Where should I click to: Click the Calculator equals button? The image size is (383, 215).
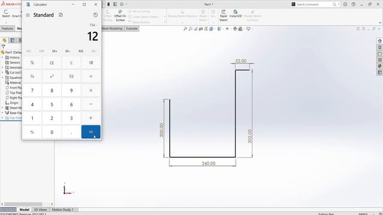tap(91, 132)
